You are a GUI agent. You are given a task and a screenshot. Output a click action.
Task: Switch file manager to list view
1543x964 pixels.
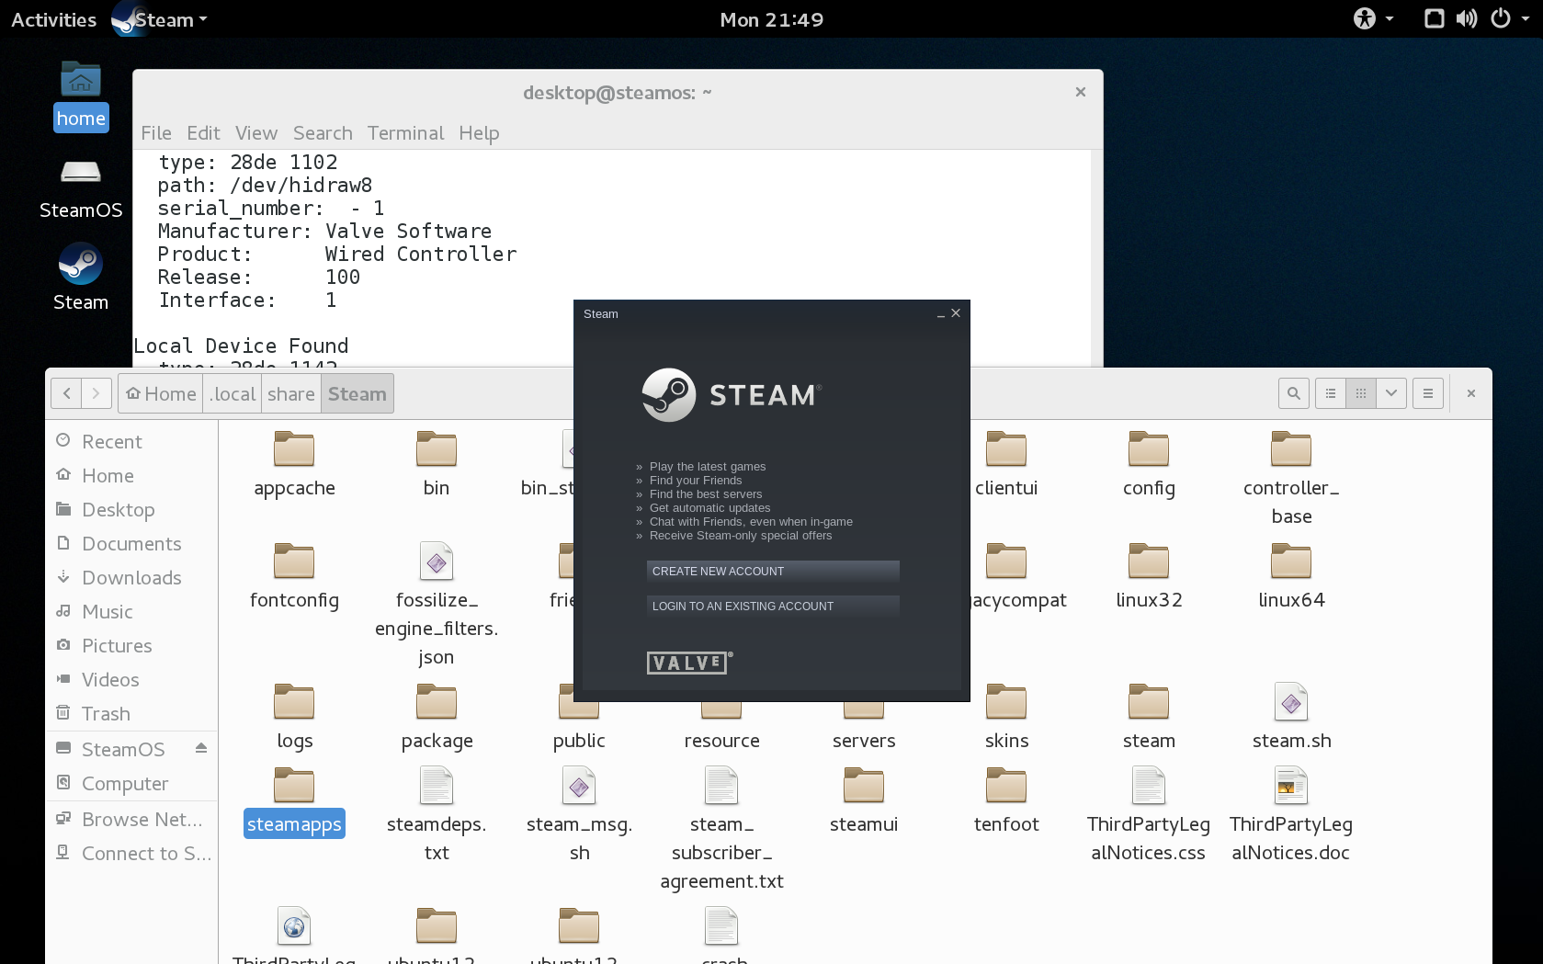tap(1331, 393)
